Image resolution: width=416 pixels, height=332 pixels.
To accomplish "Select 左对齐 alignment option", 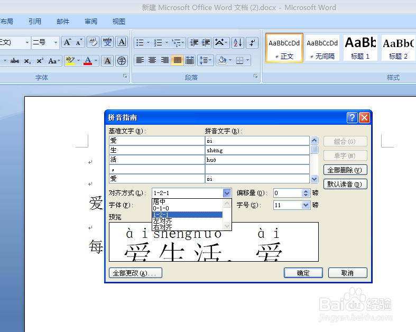I will (187, 221).
